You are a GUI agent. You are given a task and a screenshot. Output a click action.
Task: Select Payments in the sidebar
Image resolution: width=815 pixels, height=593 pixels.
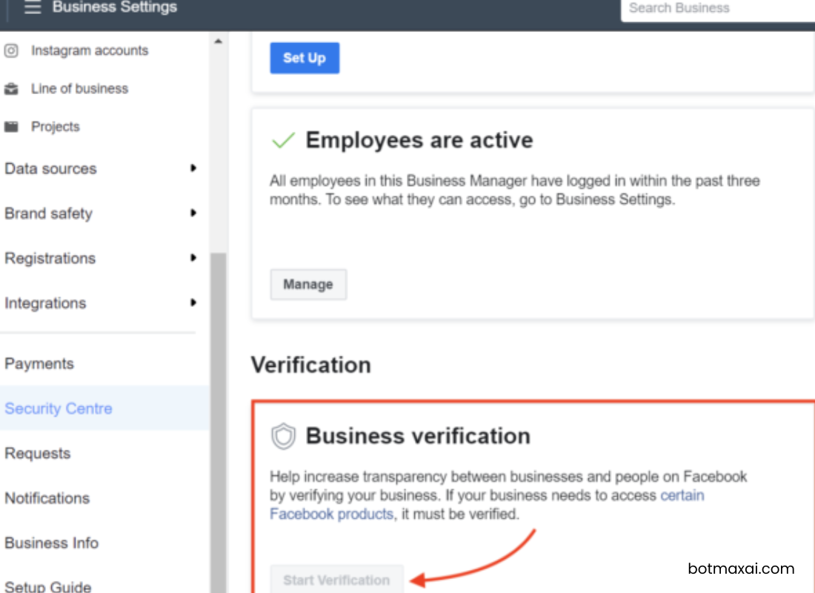[x=39, y=363]
